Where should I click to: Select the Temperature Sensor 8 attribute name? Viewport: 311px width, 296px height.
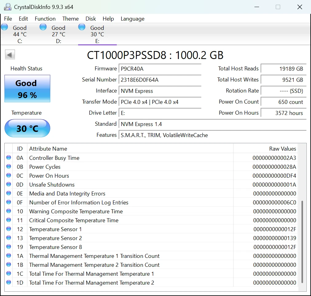click(56, 247)
